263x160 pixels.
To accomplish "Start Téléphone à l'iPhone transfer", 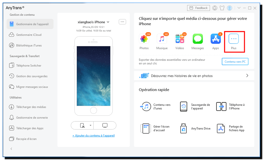I will [x=221, y=107].
